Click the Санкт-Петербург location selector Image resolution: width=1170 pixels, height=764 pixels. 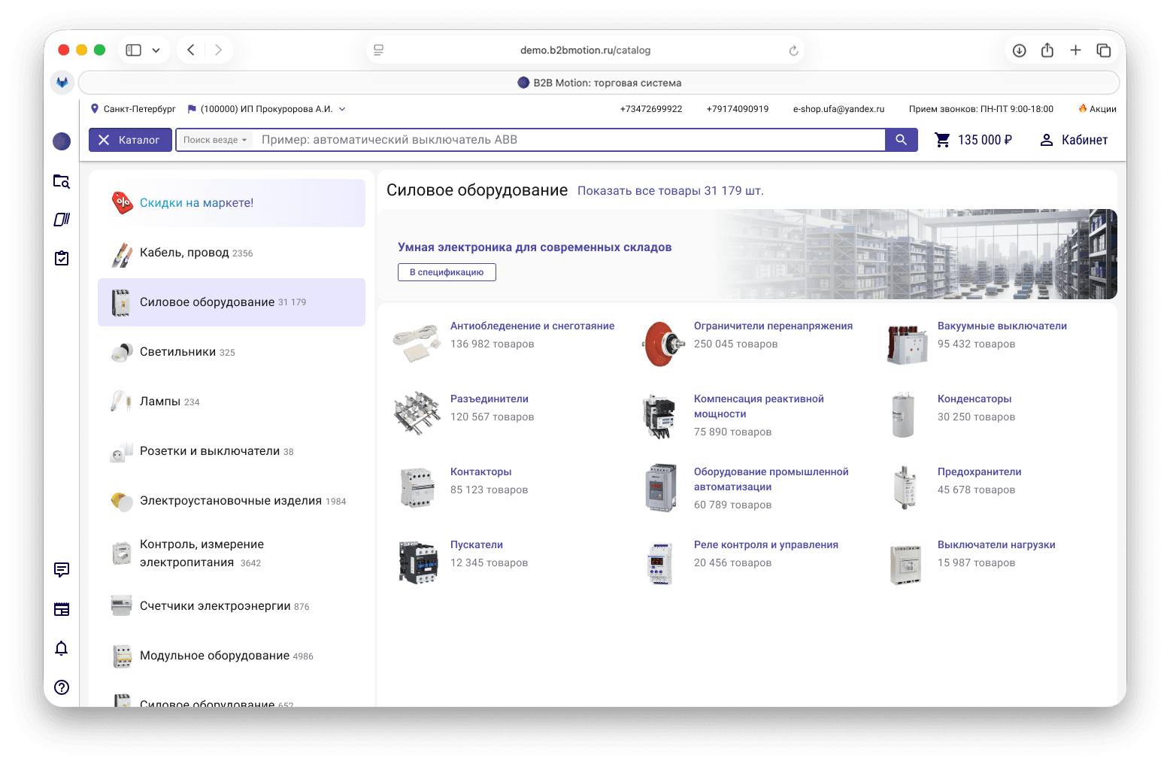[x=133, y=109]
